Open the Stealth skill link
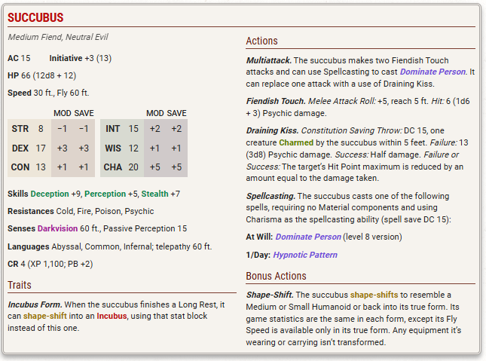Image resolution: width=486 pixels, height=361 pixels. tap(156, 194)
